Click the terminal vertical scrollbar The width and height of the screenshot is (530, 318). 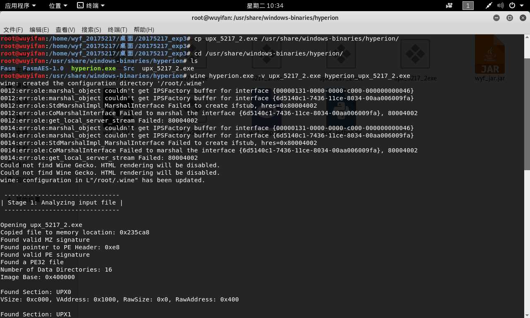click(x=527, y=114)
